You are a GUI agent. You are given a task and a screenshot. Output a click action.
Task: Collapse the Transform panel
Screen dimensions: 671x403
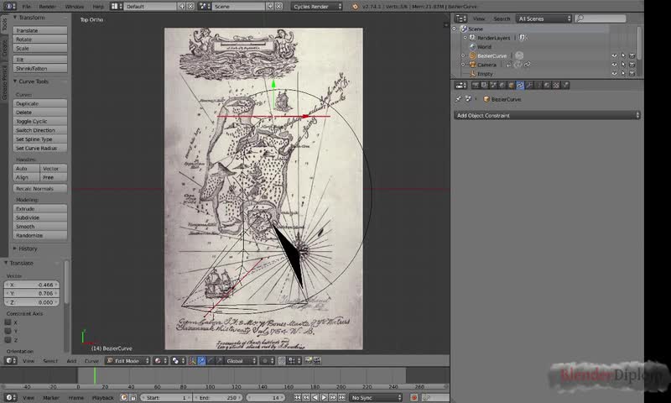coord(15,18)
